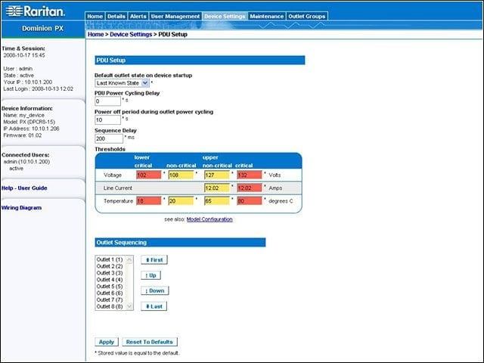This screenshot has width=484, height=363.
Task: Select Outlet 5 (5) in list
Action: tap(110, 287)
